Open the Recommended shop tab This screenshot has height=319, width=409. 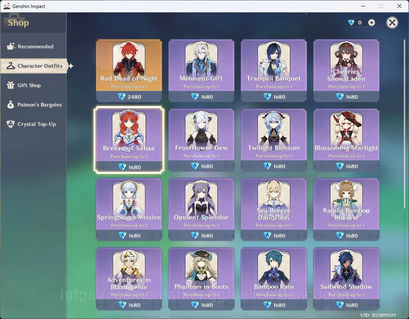(33, 46)
